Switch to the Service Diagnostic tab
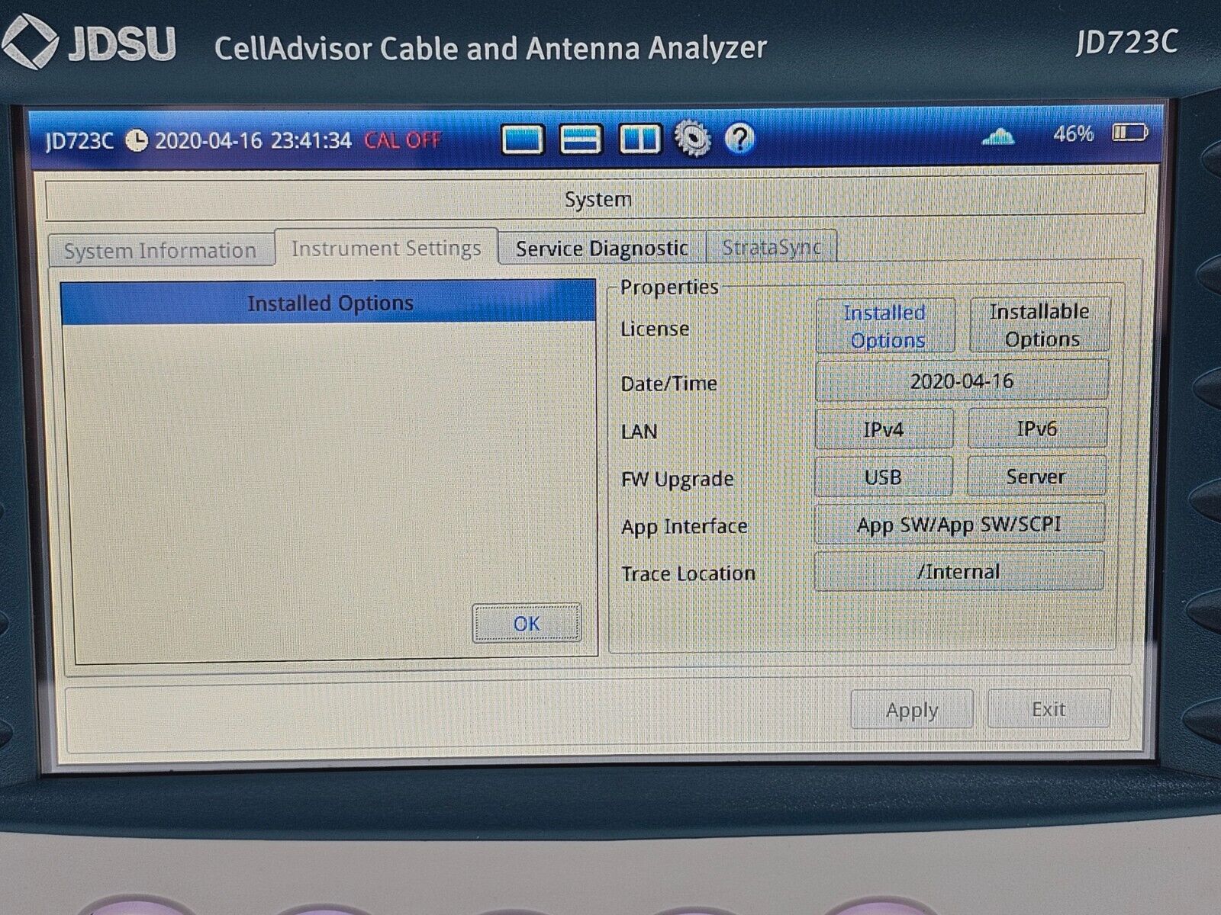Image resolution: width=1221 pixels, height=915 pixels. click(602, 247)
